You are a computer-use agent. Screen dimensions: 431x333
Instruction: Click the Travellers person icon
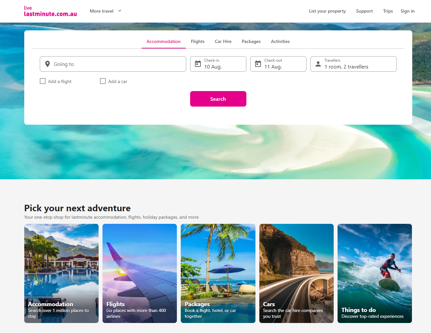(318, 64)
